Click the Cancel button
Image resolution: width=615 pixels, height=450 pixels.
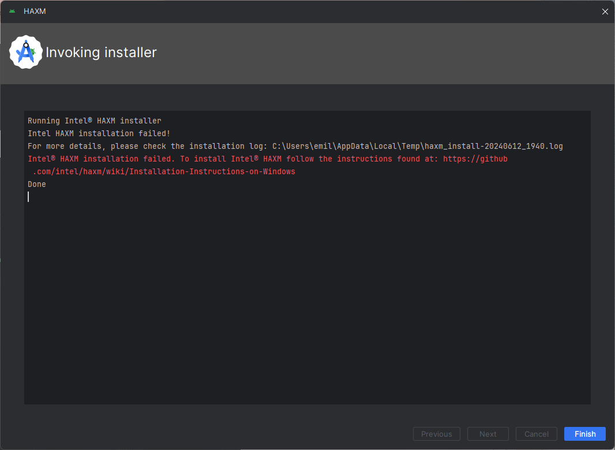click(x=536, y=434)
